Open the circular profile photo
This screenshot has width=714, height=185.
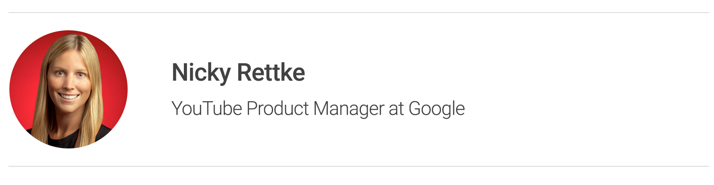point(68,89)
